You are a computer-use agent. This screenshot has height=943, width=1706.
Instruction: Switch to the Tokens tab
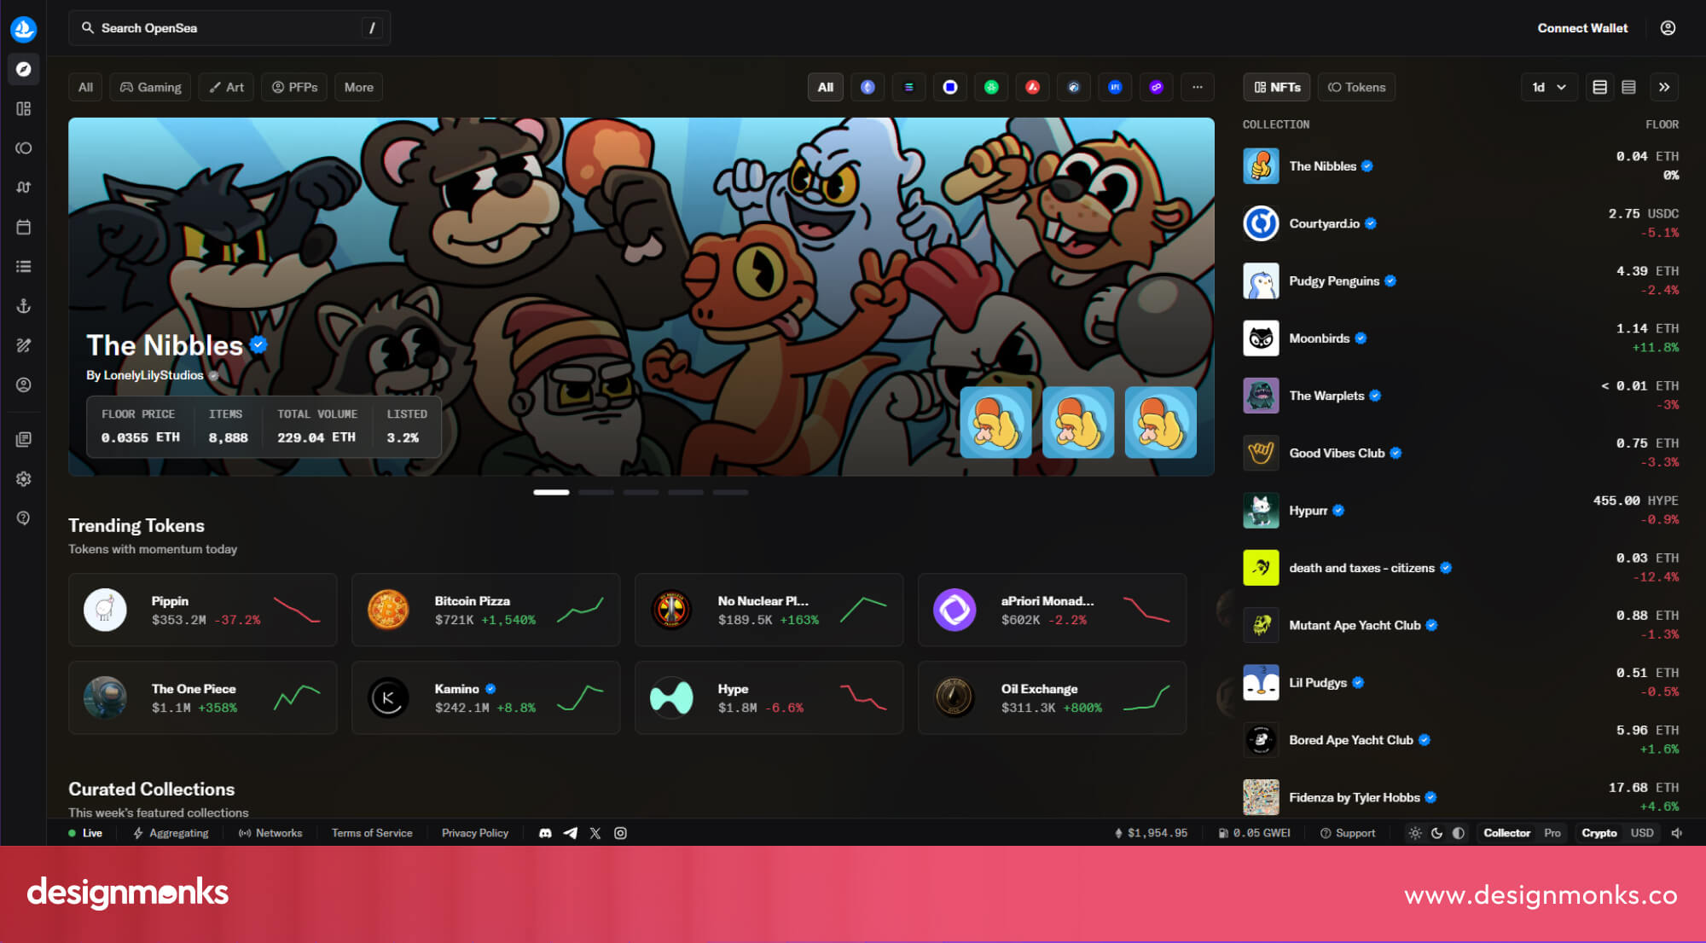(x=1356, y=87)
